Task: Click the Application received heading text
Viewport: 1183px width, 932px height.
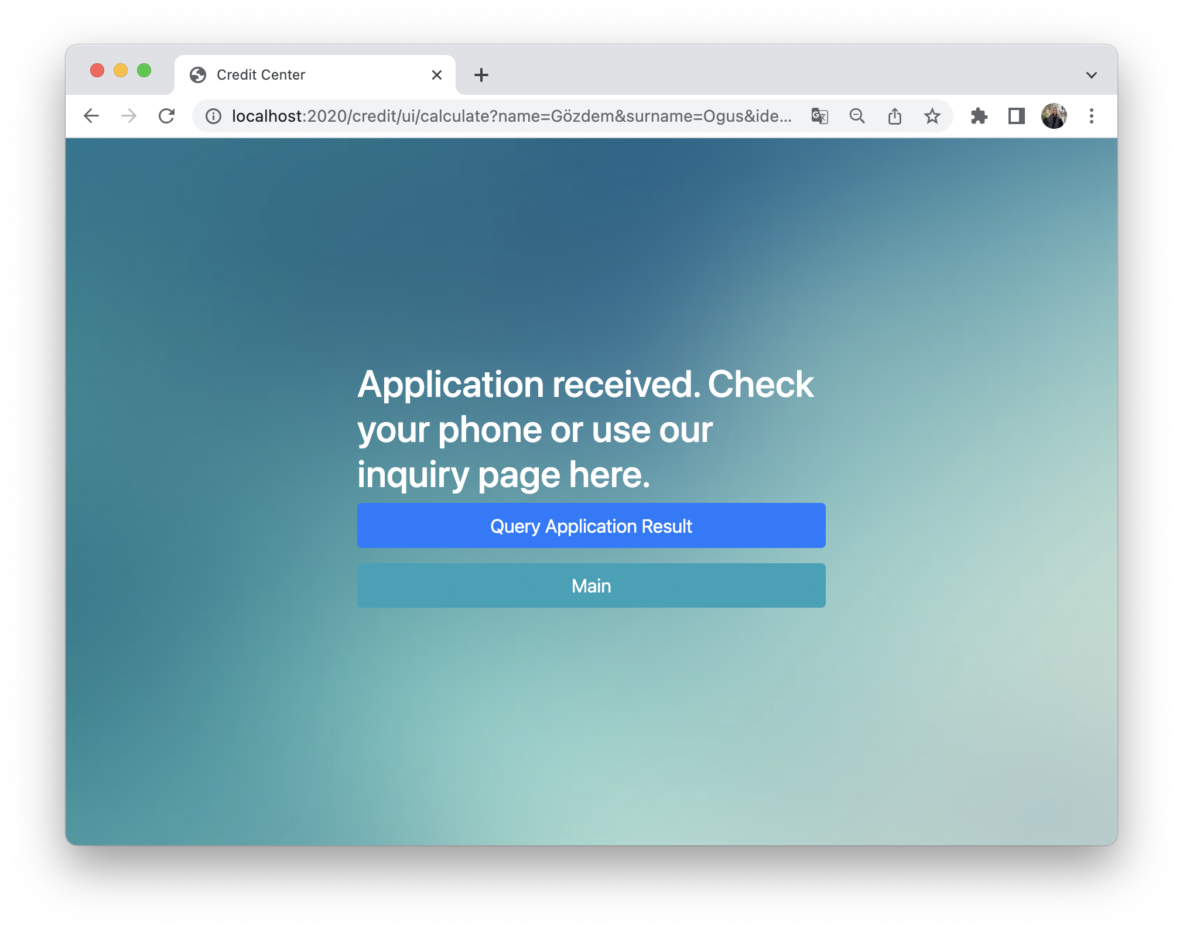Action: tap(586, 429)
